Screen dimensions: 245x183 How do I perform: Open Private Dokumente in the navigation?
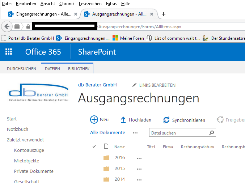point(34,171)
